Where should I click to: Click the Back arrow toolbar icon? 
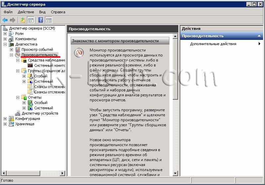coord(5,20)
